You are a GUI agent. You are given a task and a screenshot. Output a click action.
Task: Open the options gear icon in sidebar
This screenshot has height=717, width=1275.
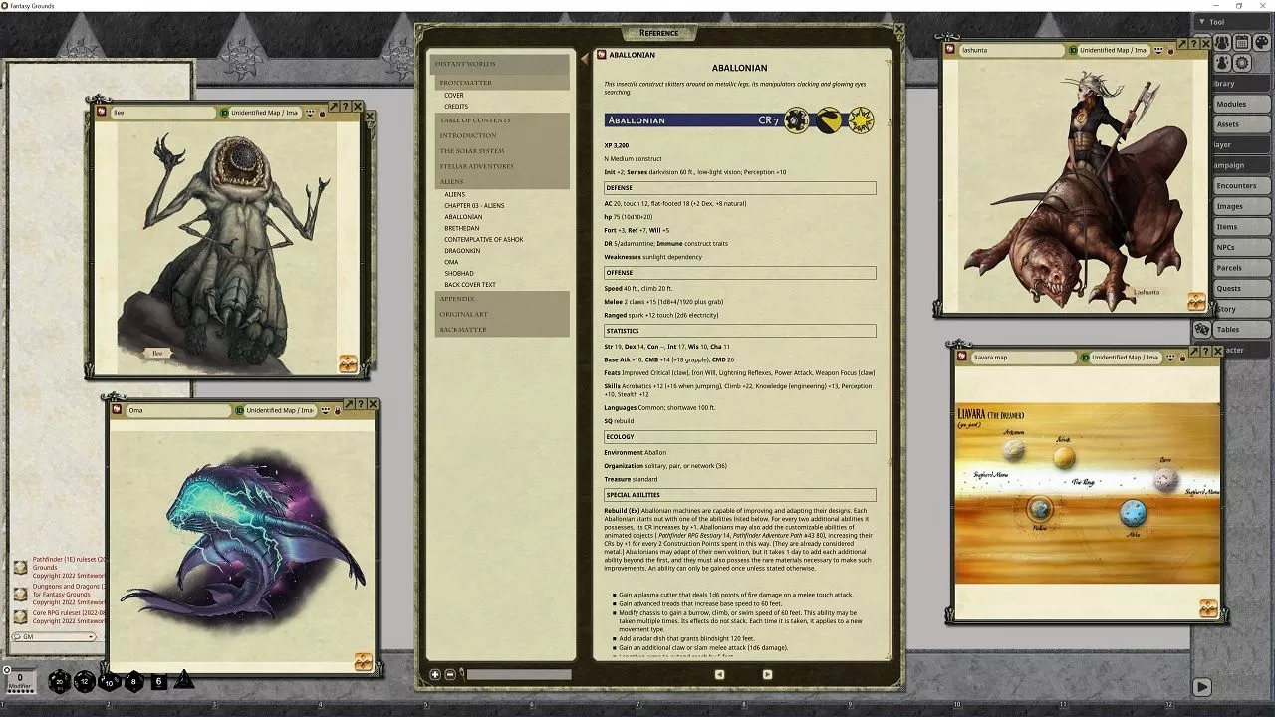pyautogui.click(x=1242, y=63)
